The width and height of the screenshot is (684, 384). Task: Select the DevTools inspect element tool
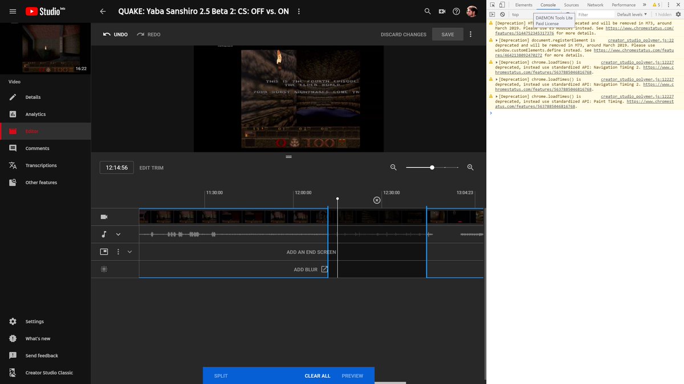tap(492, 5)
